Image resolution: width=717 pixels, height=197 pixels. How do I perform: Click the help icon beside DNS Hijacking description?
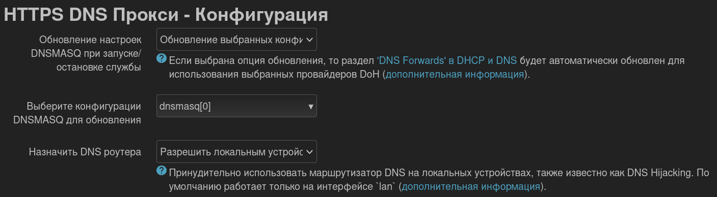(x=162, y=171)
